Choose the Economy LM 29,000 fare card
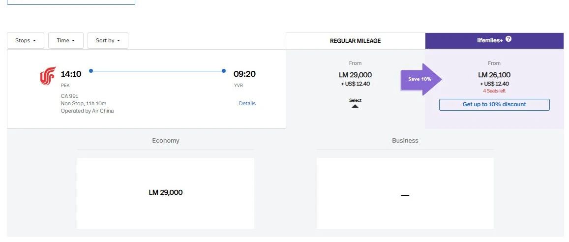The width and height of the screenshot is (569, 242). [166, 193]
